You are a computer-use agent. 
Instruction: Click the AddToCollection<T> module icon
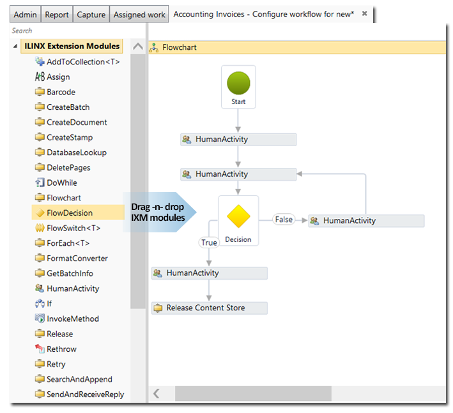(40, 62)
